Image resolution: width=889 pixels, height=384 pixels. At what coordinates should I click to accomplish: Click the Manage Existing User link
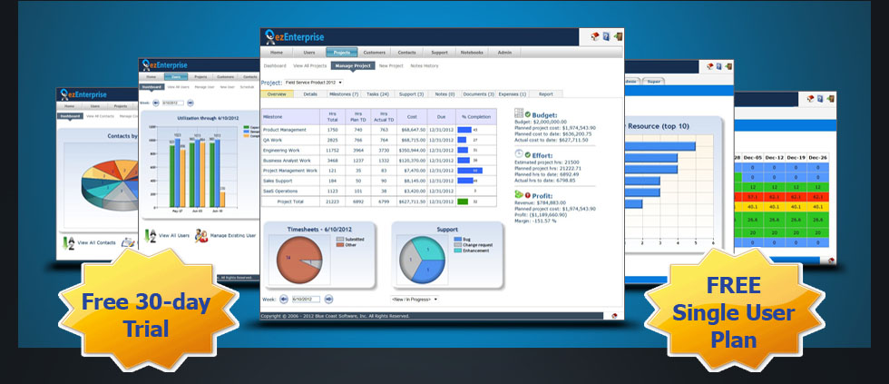(x=233, y=235)
